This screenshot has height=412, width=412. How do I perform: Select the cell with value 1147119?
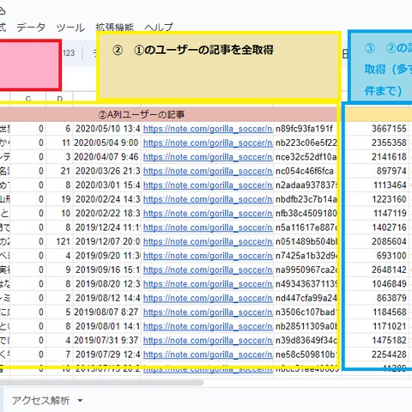click(x=376, y=214)
